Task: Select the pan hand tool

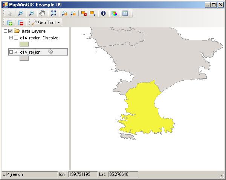Action: coord(42,13)
